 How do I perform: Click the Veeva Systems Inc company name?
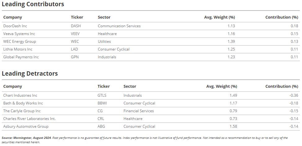[x=19, y=34]
